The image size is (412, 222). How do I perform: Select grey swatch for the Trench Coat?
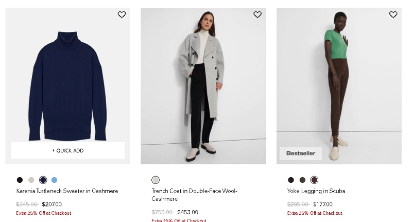(x=156, y=180)
